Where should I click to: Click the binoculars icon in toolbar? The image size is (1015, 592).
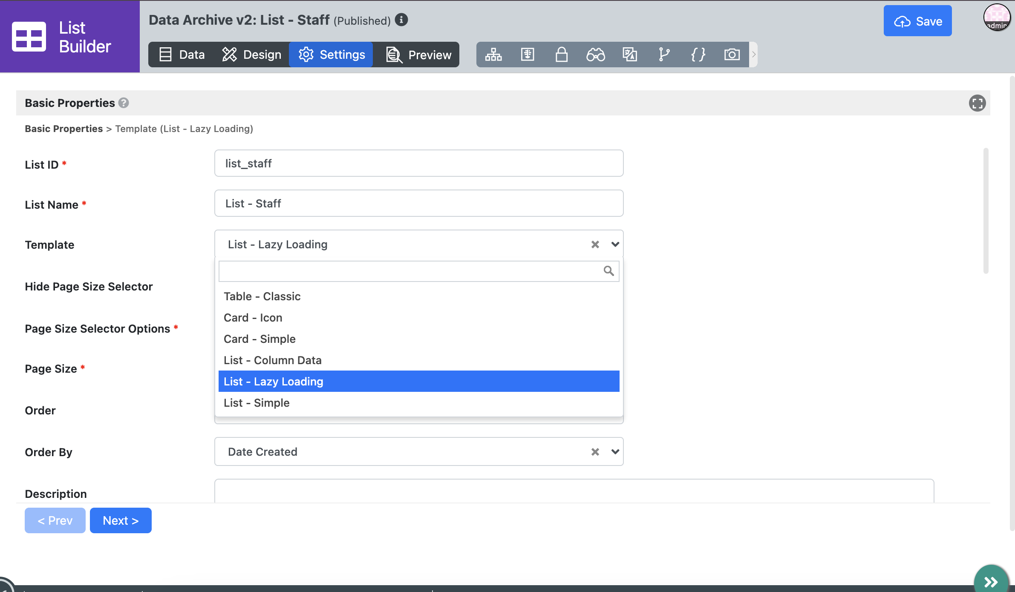595,55
